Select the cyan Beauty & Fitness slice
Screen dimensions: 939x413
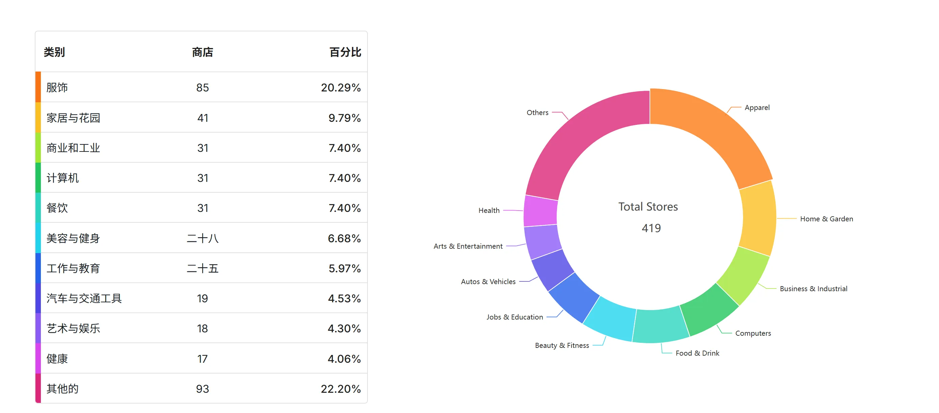click(x=611, y=319)
